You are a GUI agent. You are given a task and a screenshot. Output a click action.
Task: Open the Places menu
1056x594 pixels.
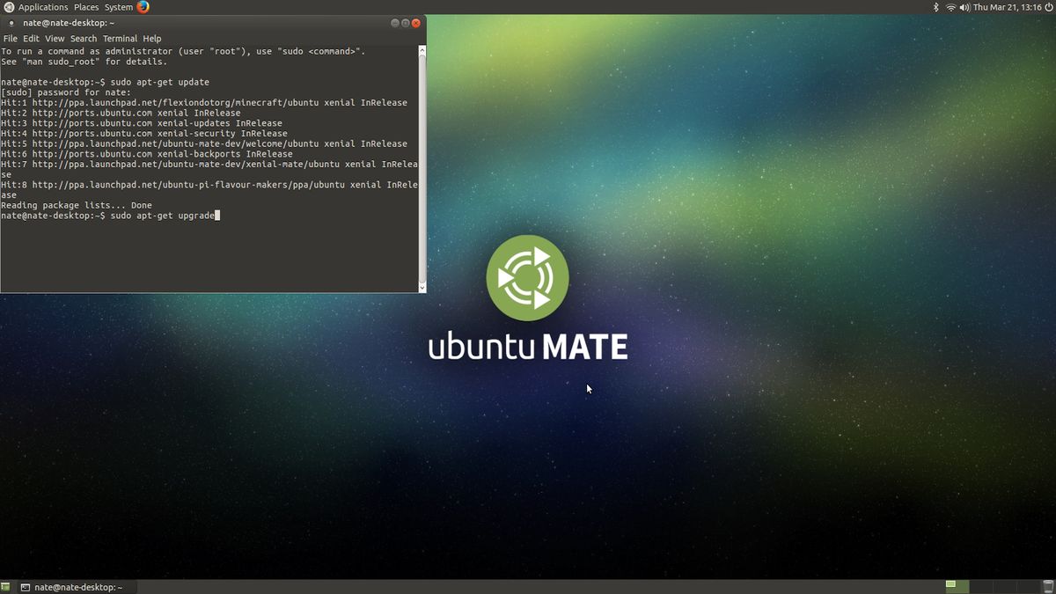[86, 7]
